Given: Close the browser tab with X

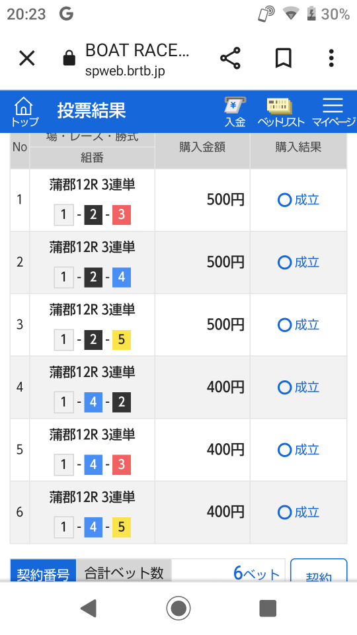Looking at the screenshot, I should 27,58.
